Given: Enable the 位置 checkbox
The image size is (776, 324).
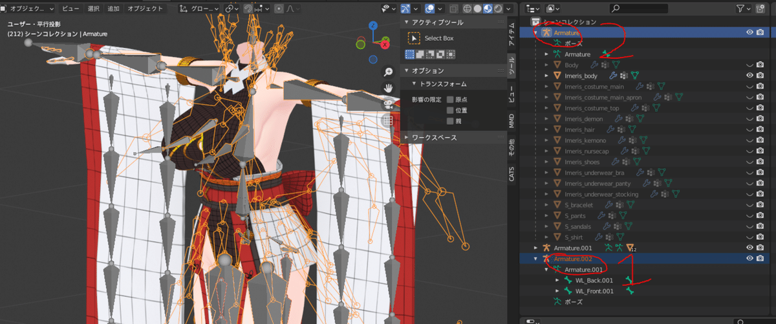Looking at the screenshot, I should click(449, 110).
